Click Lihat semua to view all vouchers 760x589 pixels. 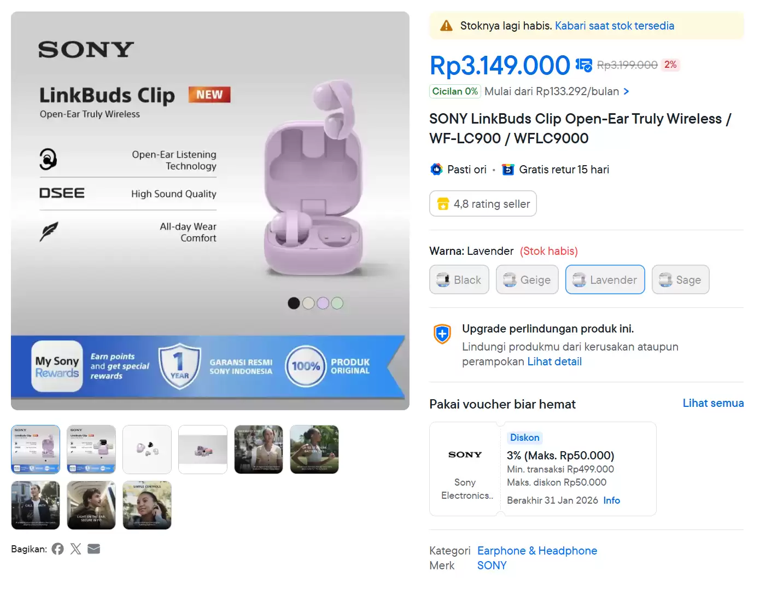pyautogui.click(x=713, y=403)
